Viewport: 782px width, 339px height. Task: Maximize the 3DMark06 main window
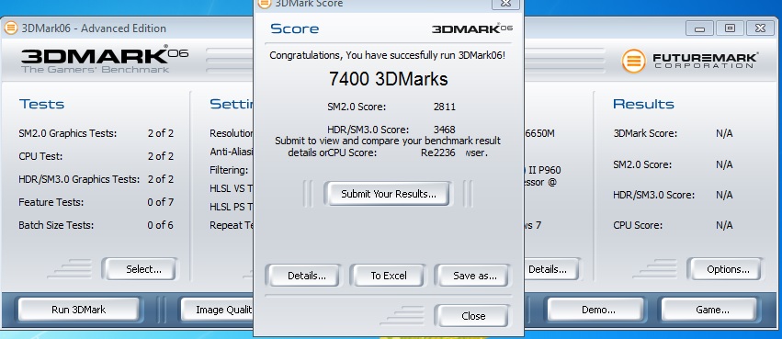(x=730, y=28)
